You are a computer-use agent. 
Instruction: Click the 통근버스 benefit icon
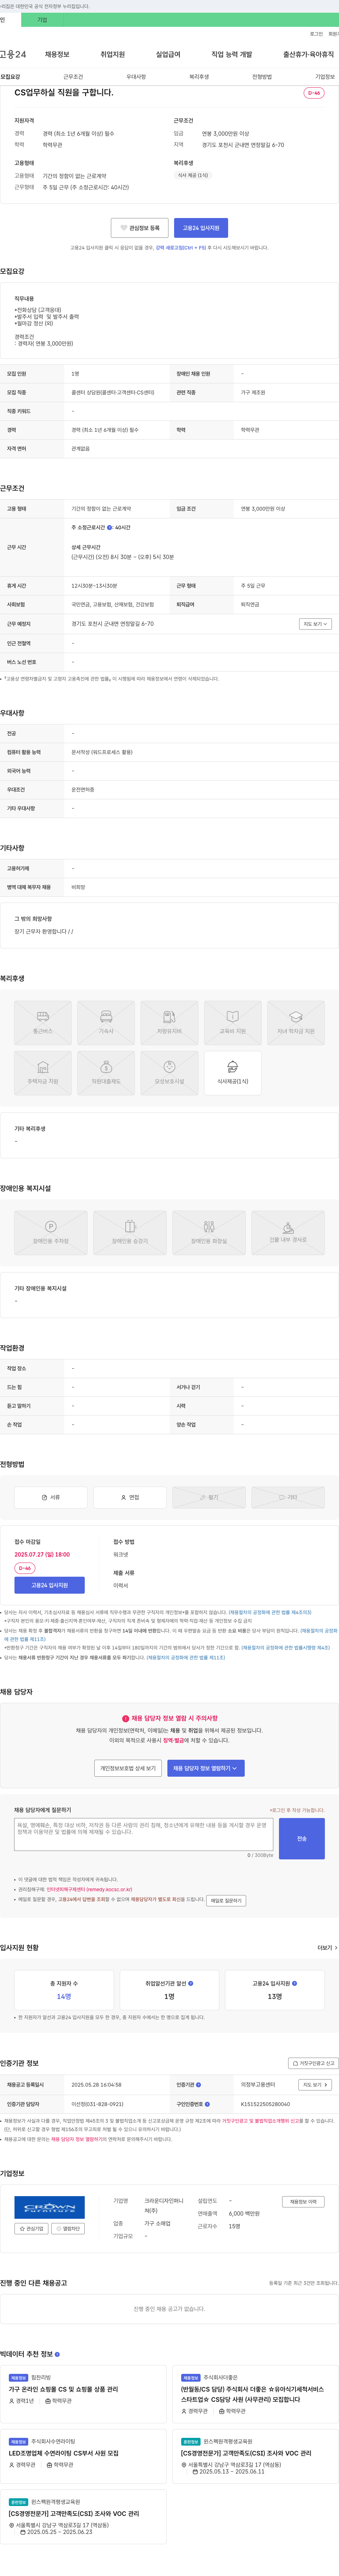pos(43,1023)
